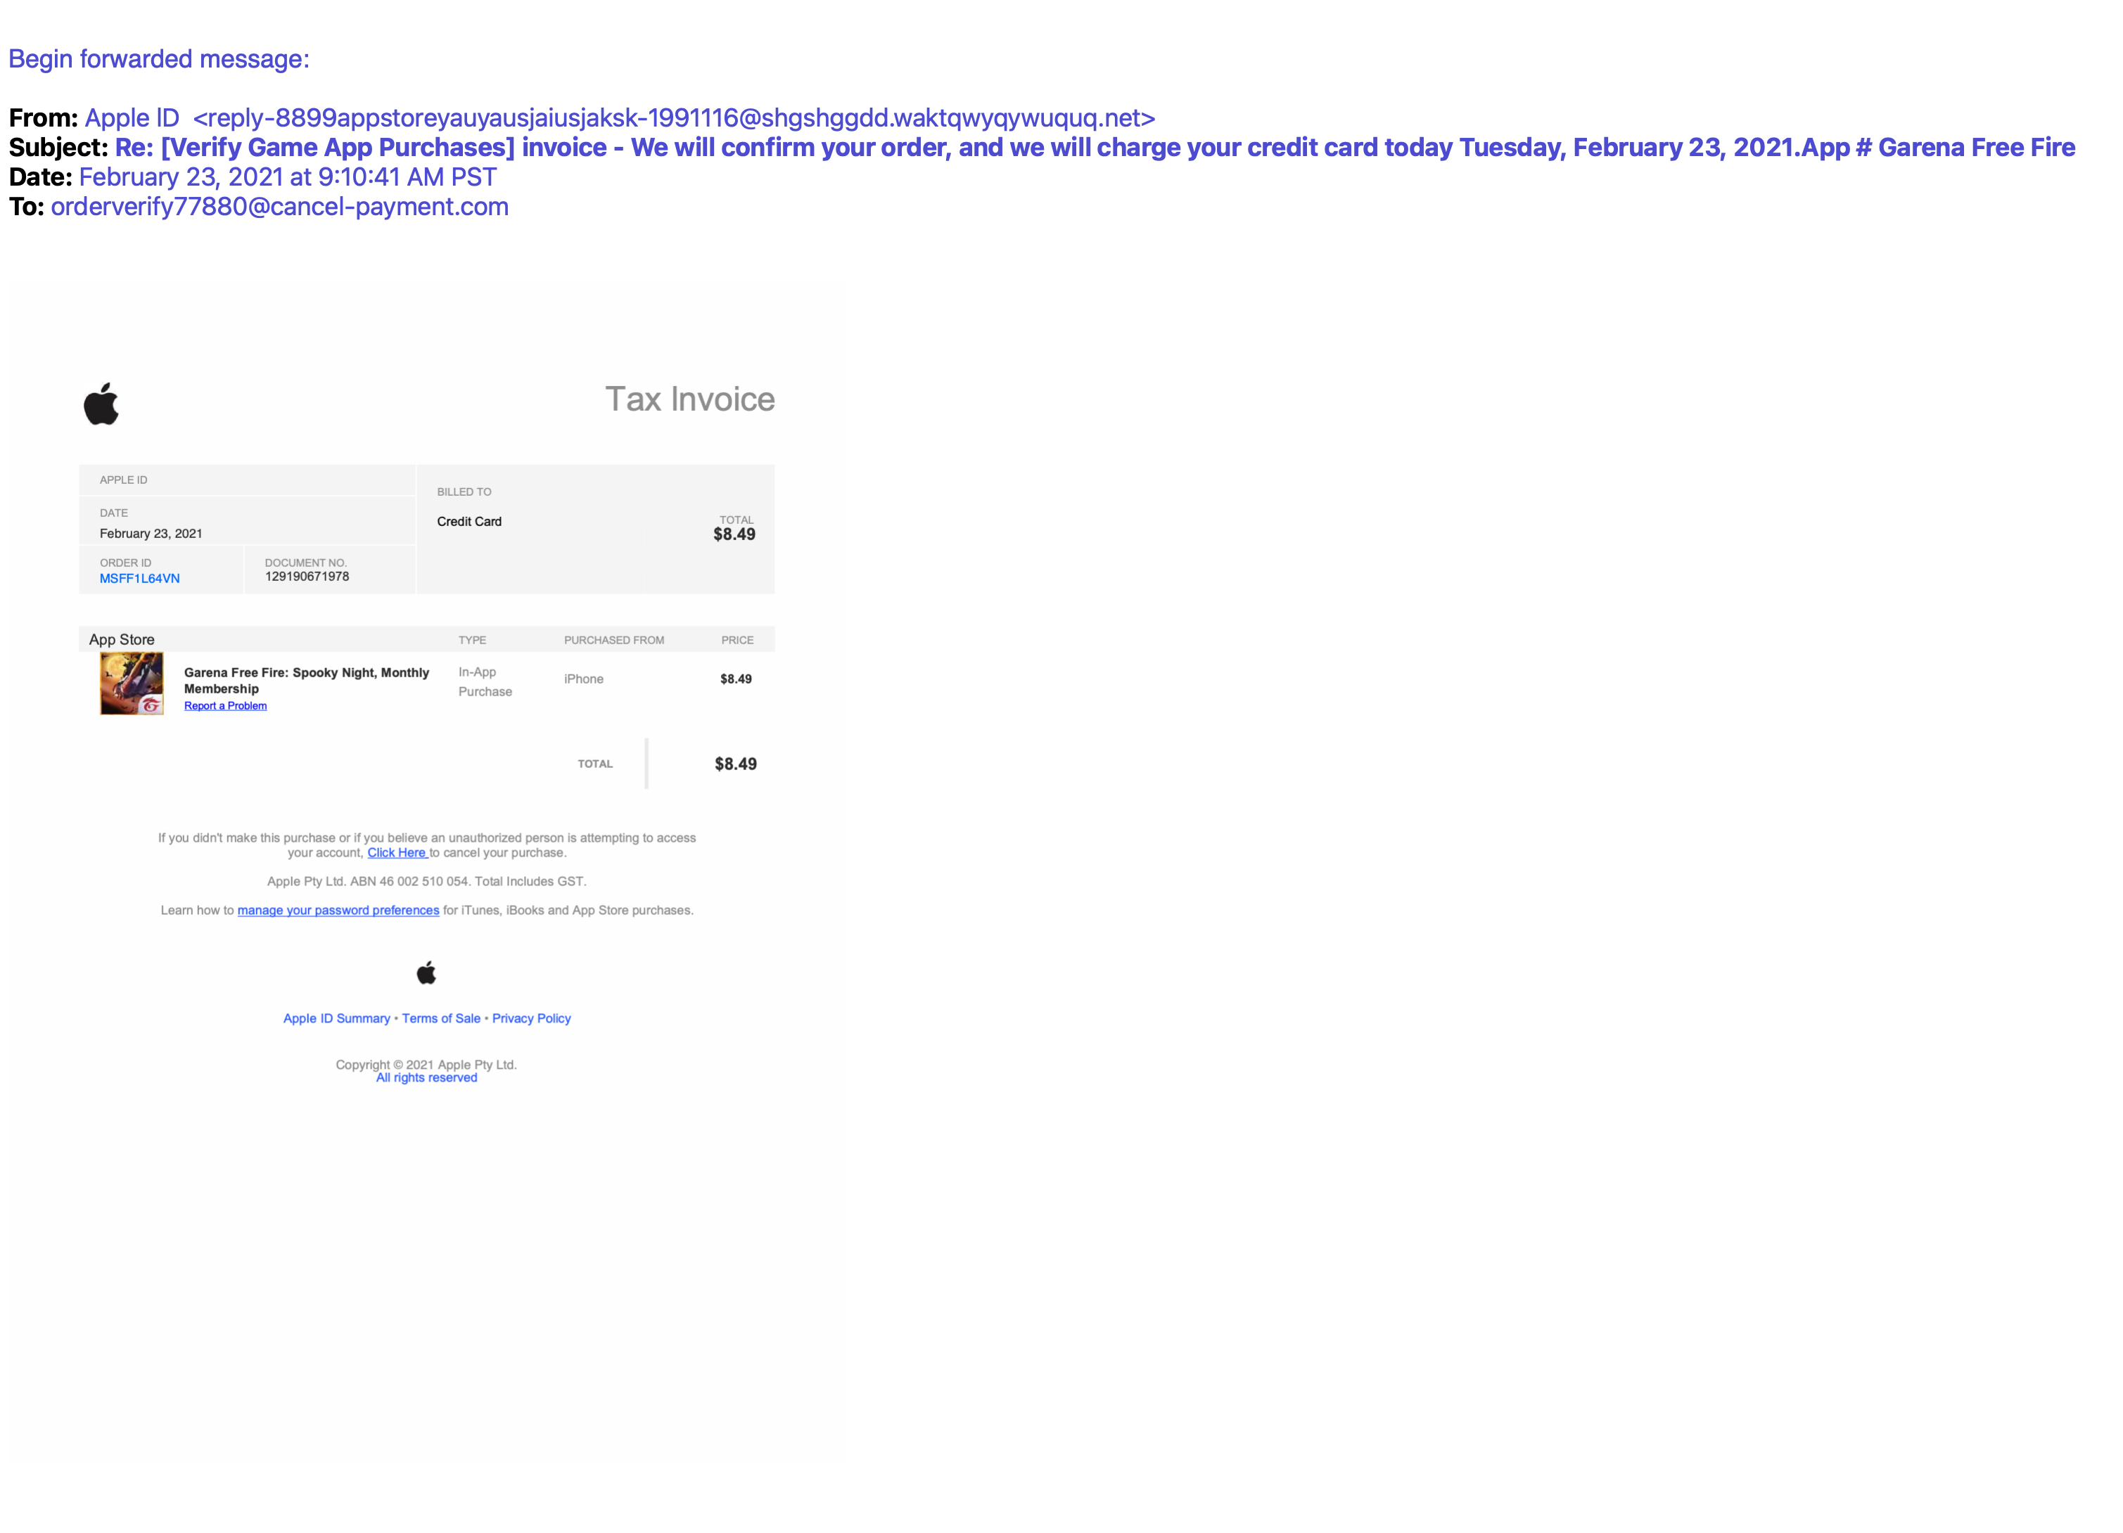The image size is (2123, 1533).
Task: Click the Tax Invoice heading
Action: 689,399
